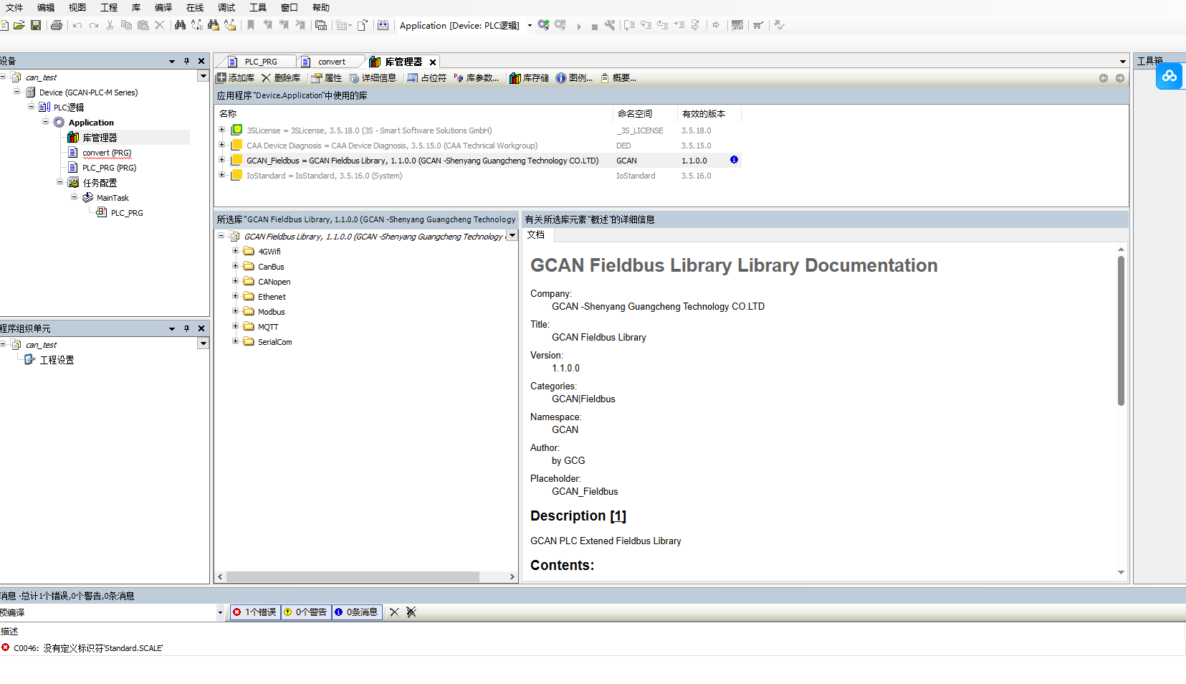
Task: Click the Save project icon in toolbar
Action: [36, 25]
